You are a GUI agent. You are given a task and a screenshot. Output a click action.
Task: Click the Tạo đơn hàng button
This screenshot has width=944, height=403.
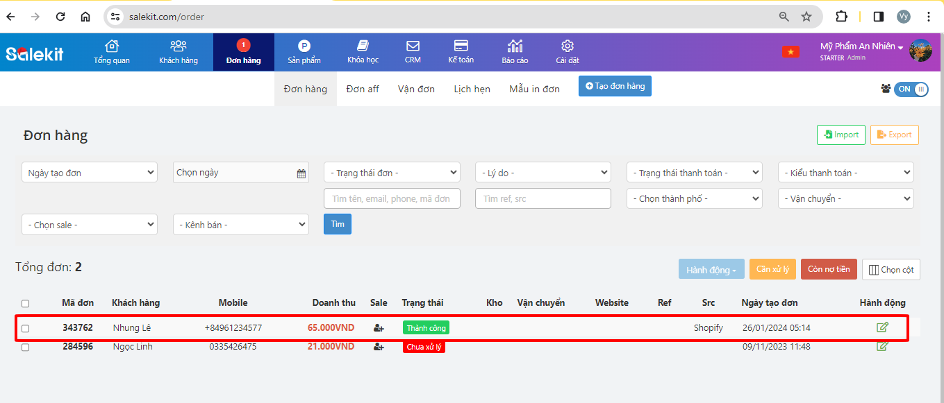[x=615, y=86]
